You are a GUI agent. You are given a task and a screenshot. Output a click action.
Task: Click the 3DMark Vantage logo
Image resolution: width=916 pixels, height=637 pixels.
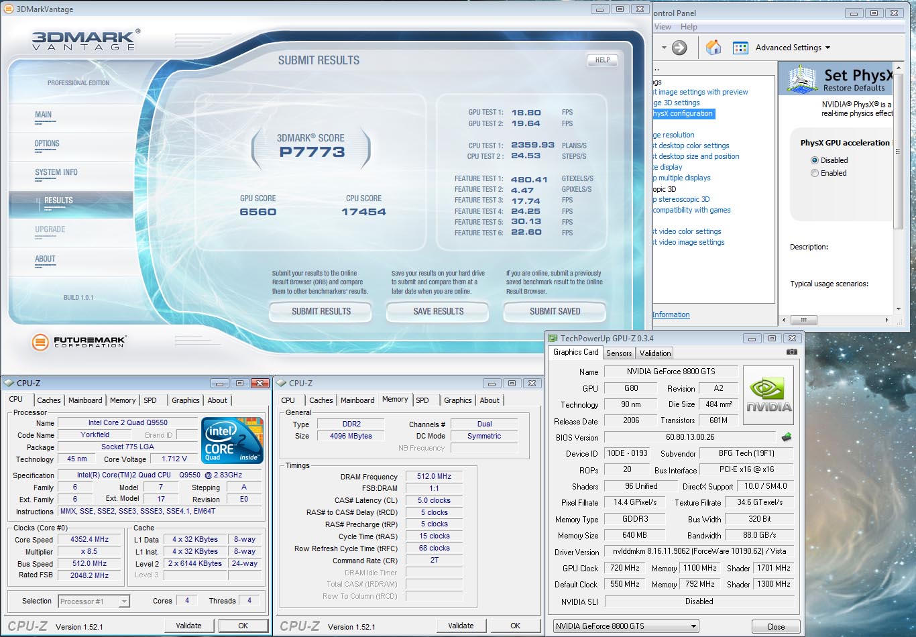(x=86, y=40)
